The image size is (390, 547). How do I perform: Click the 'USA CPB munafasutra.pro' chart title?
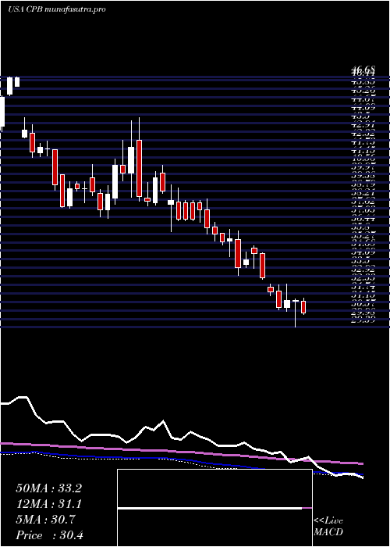56,9
